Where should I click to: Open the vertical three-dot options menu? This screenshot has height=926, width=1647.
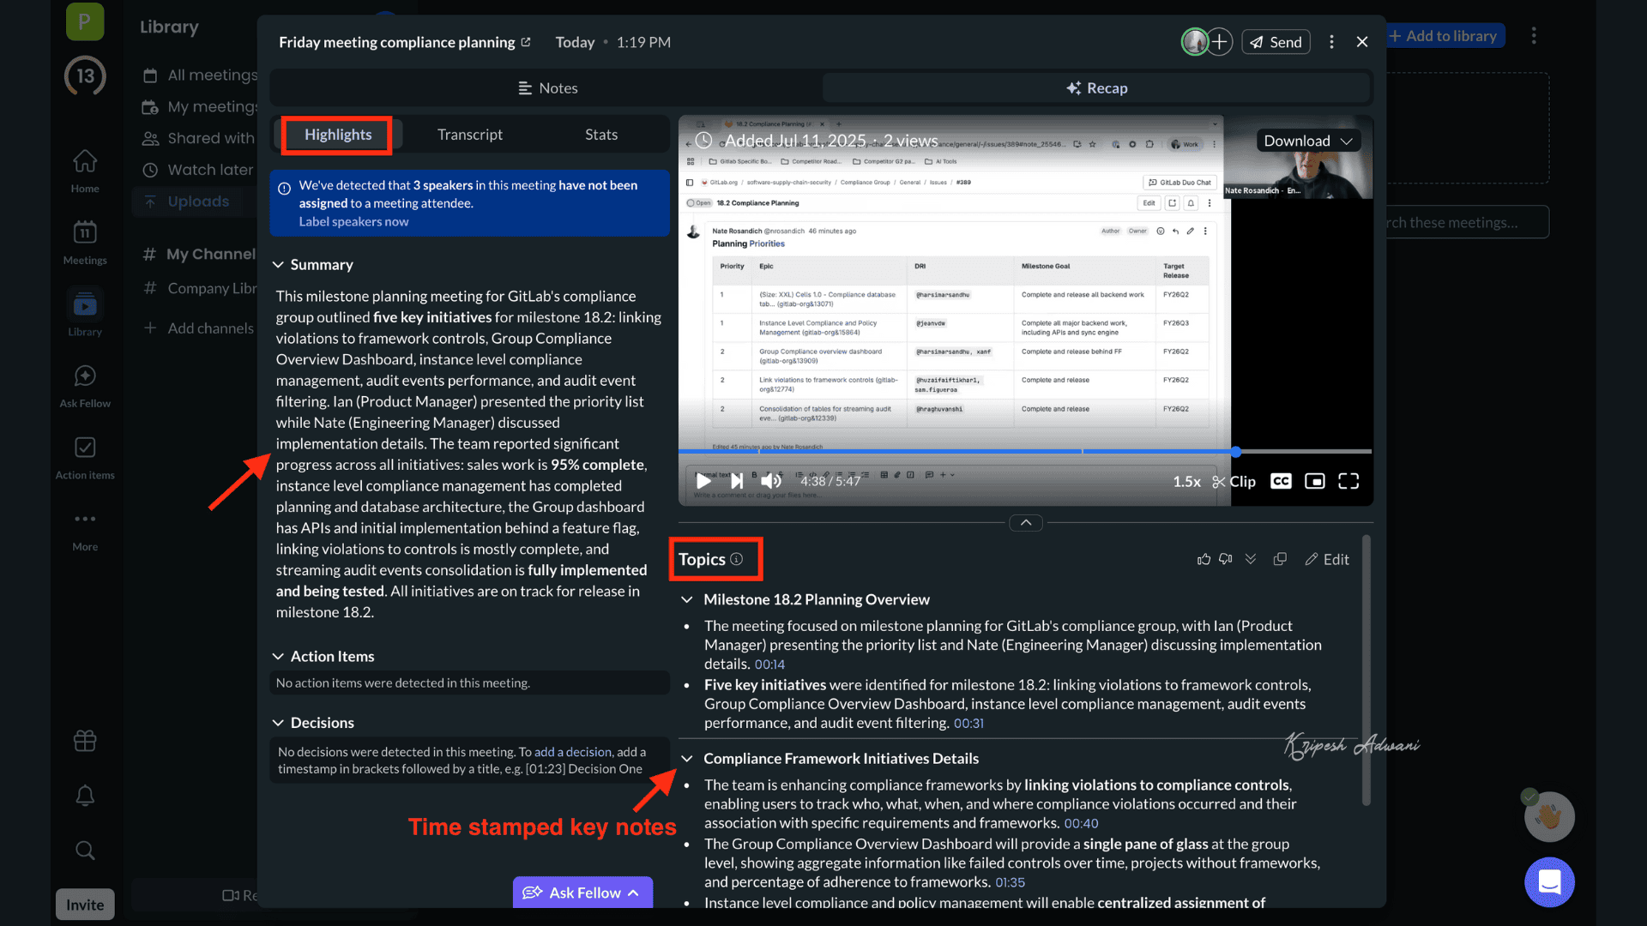click(x=1331, y=42)
